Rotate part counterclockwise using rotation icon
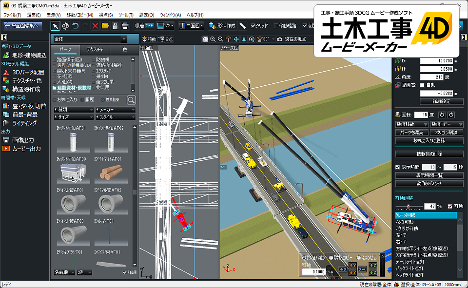This screenshot has width=468, height=288. click(x=443, y=115)
